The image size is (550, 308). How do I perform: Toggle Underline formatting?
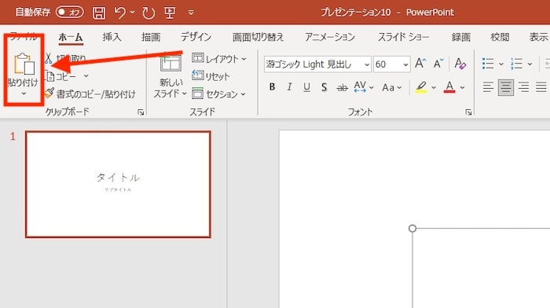point(307,87)
